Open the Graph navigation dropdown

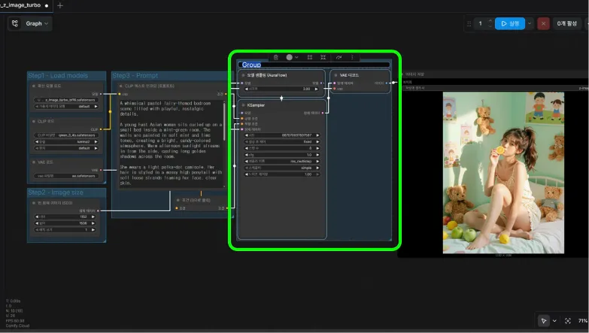(x=29, y=23)
